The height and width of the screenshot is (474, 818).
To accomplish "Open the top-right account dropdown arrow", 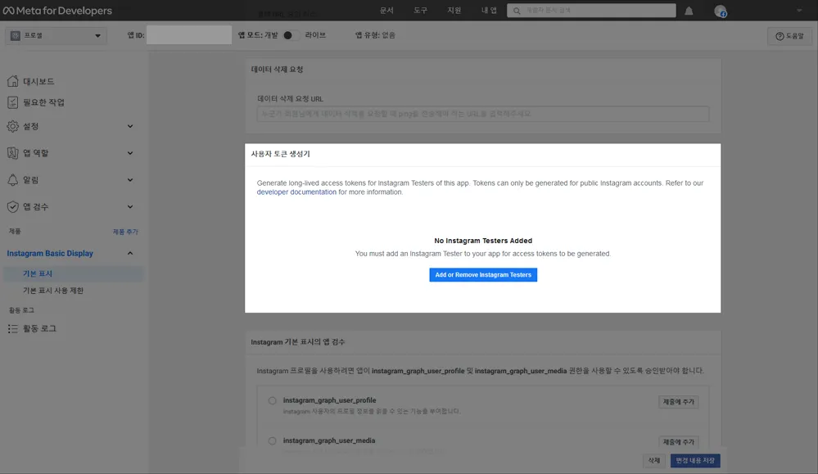I will click(x=799, y=11).
